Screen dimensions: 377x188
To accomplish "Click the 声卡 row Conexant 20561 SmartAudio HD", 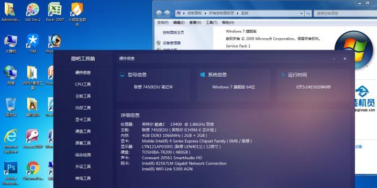I will pyautogui.click(x=161, y=158).
